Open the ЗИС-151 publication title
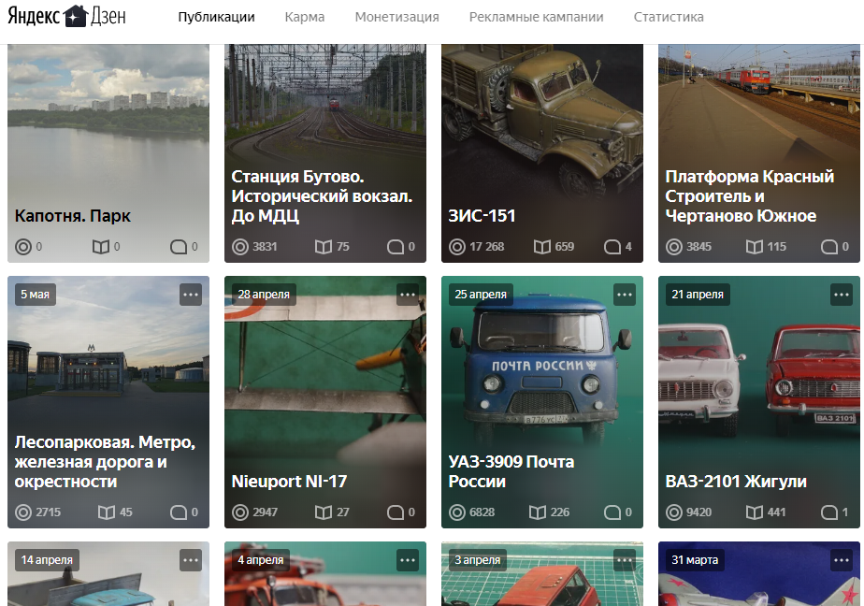The height and width of the screenshot is (606, 864). [x=482, y=216]
